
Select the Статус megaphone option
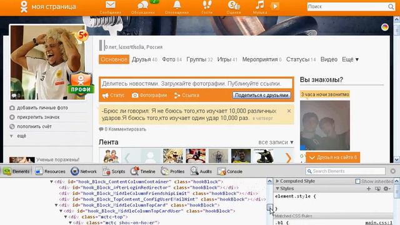pyautogui.click(x=114, y=96)
